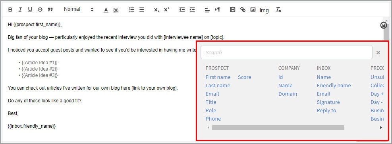Apply subscript formatting
The height and width of the screenshot is (144, 392).
pyautogui.click(x=157, y=10)
